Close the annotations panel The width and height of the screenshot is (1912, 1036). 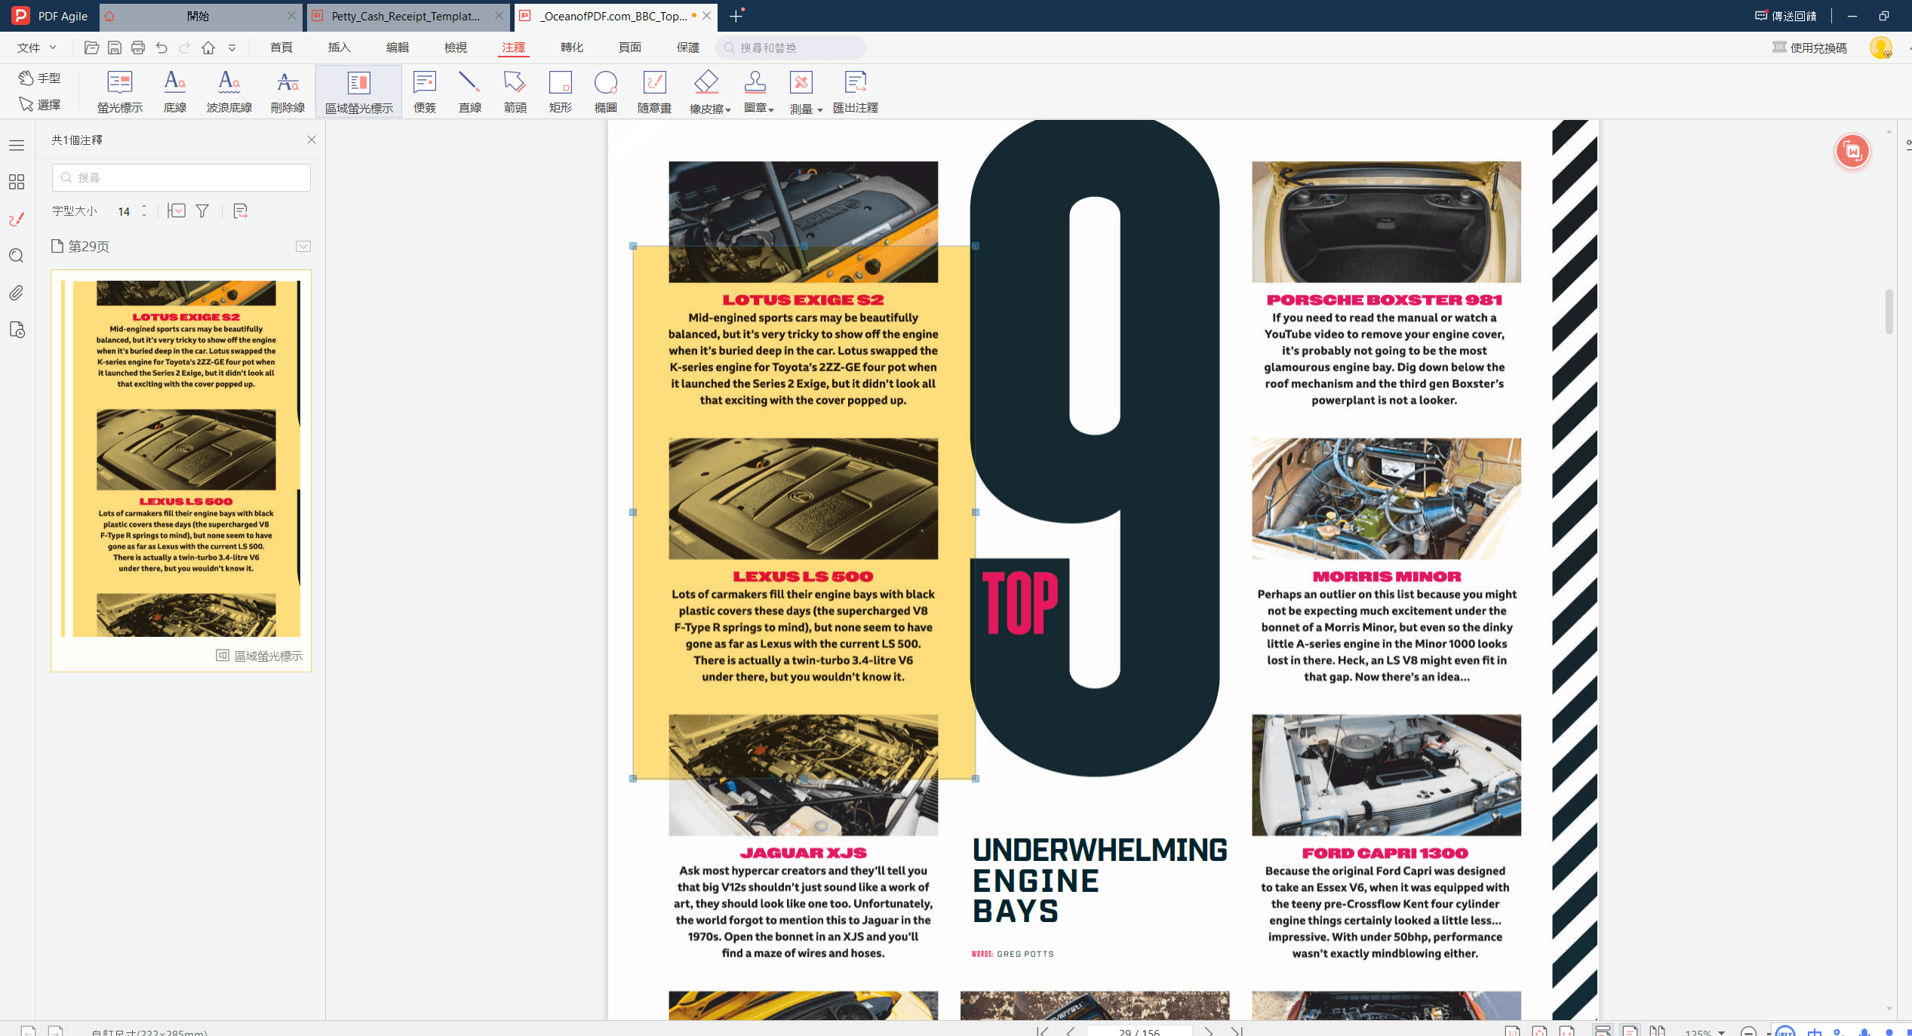pyautogui.click(x=312, y=140)
